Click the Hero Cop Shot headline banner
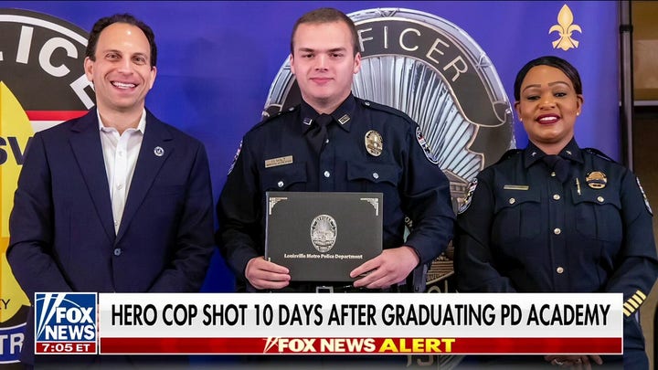 [360, 315]
